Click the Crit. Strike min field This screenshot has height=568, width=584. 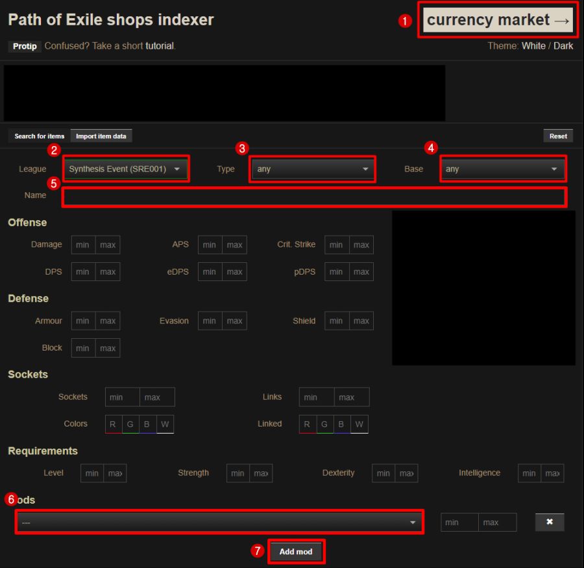coord(336,245)
